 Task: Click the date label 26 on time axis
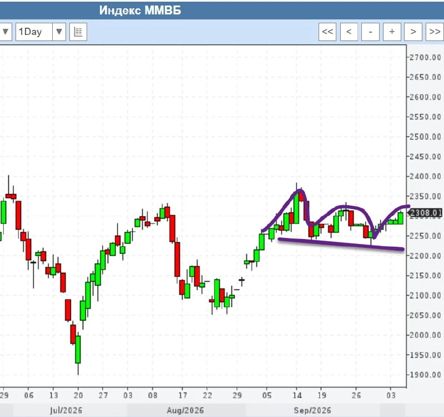click(x=356, y=395)
